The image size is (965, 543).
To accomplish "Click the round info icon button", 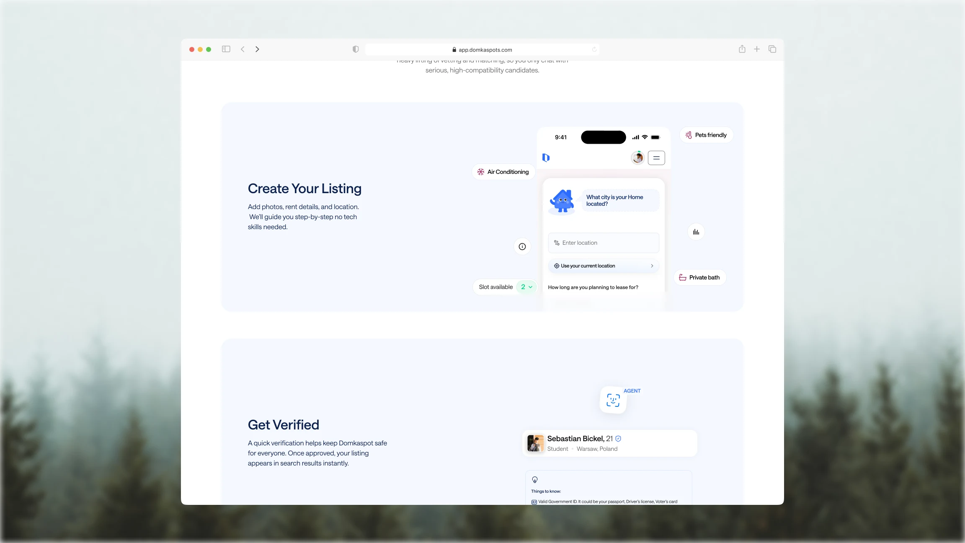I will 522,246.
